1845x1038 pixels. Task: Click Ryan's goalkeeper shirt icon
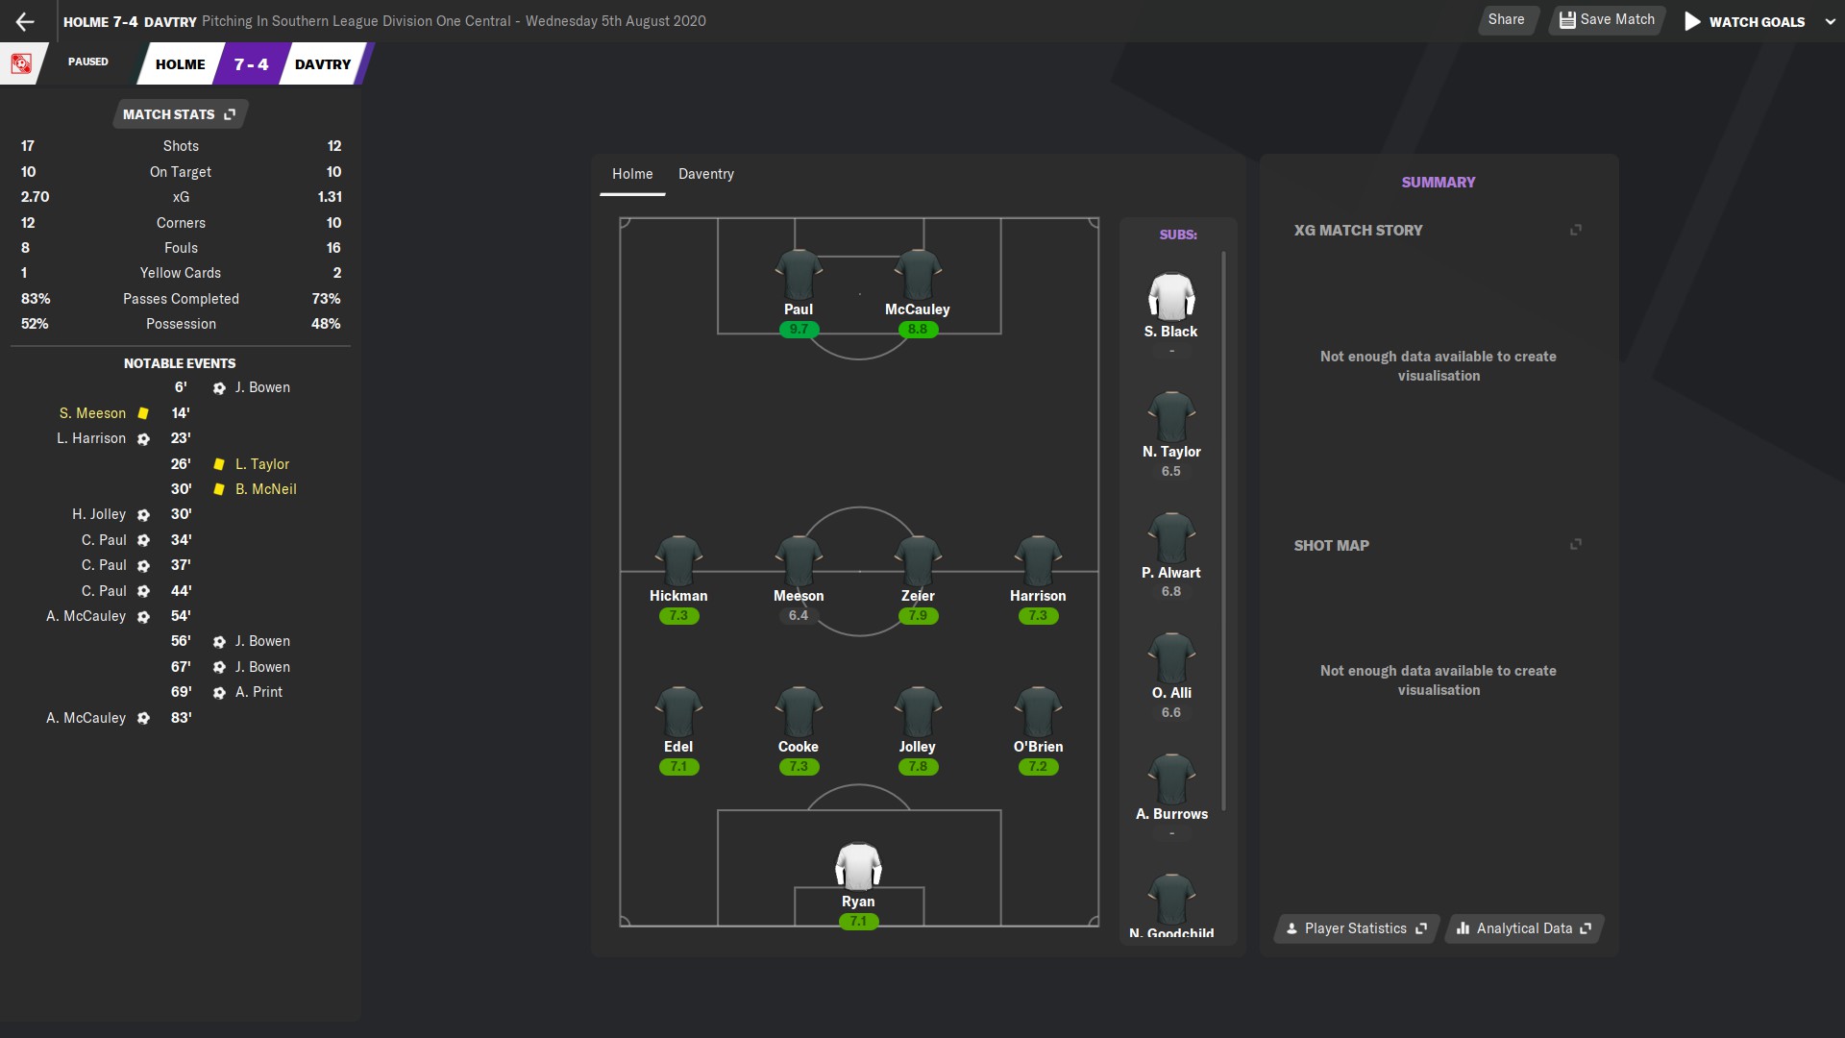coord(858,866)
